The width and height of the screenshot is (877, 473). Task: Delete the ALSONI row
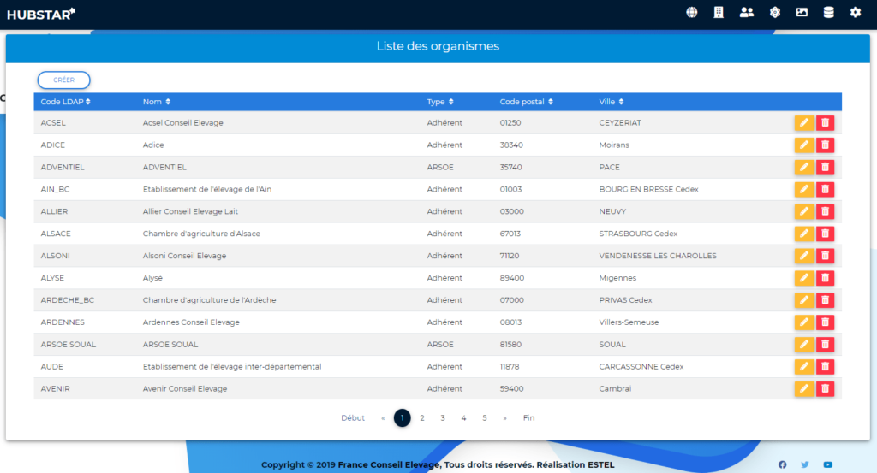pos(825,256)
